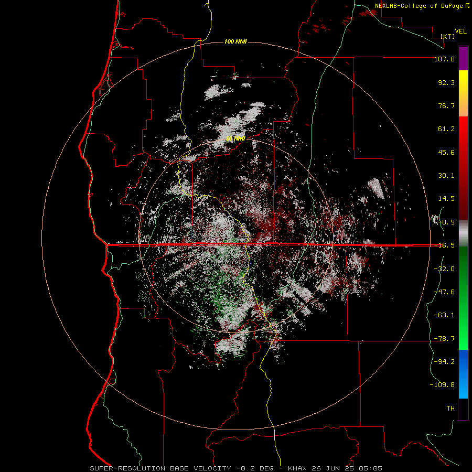Select the -16.5 legend value

click(x=444, y=245)
